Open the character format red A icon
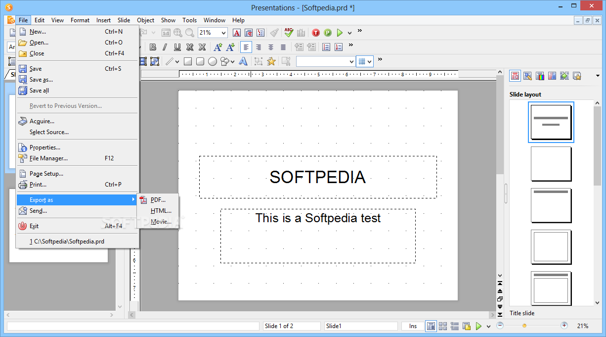Screen dimensions: 606x337 pyautogui.click(x=237, y=33)
